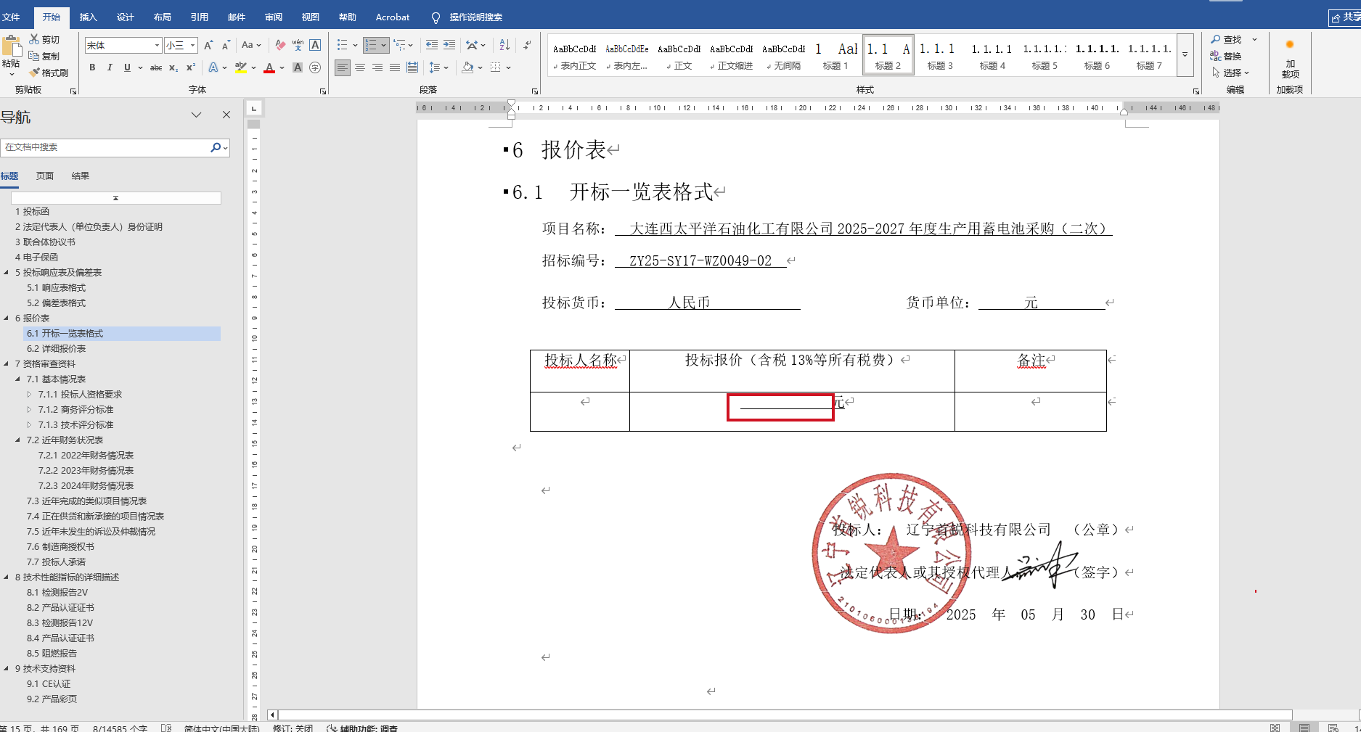Screen dimensions: 1361x732
Task: Click the table borders icon
Action: [x=496, y=67]
